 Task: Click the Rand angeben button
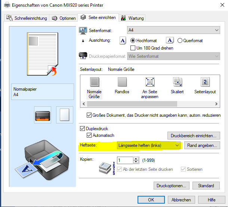(x=202, y=145)
